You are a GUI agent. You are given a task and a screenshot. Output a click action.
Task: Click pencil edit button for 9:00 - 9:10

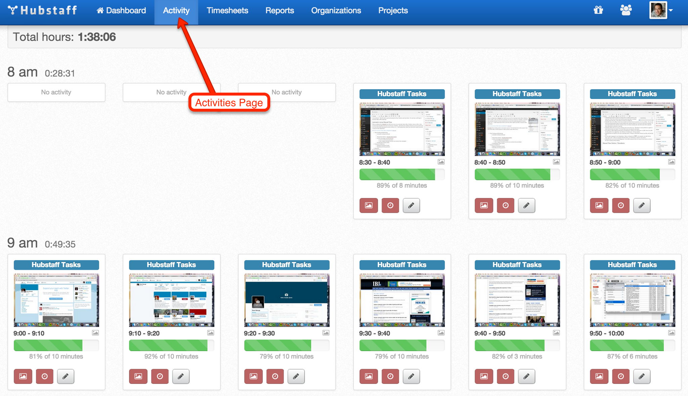point(66,377)
